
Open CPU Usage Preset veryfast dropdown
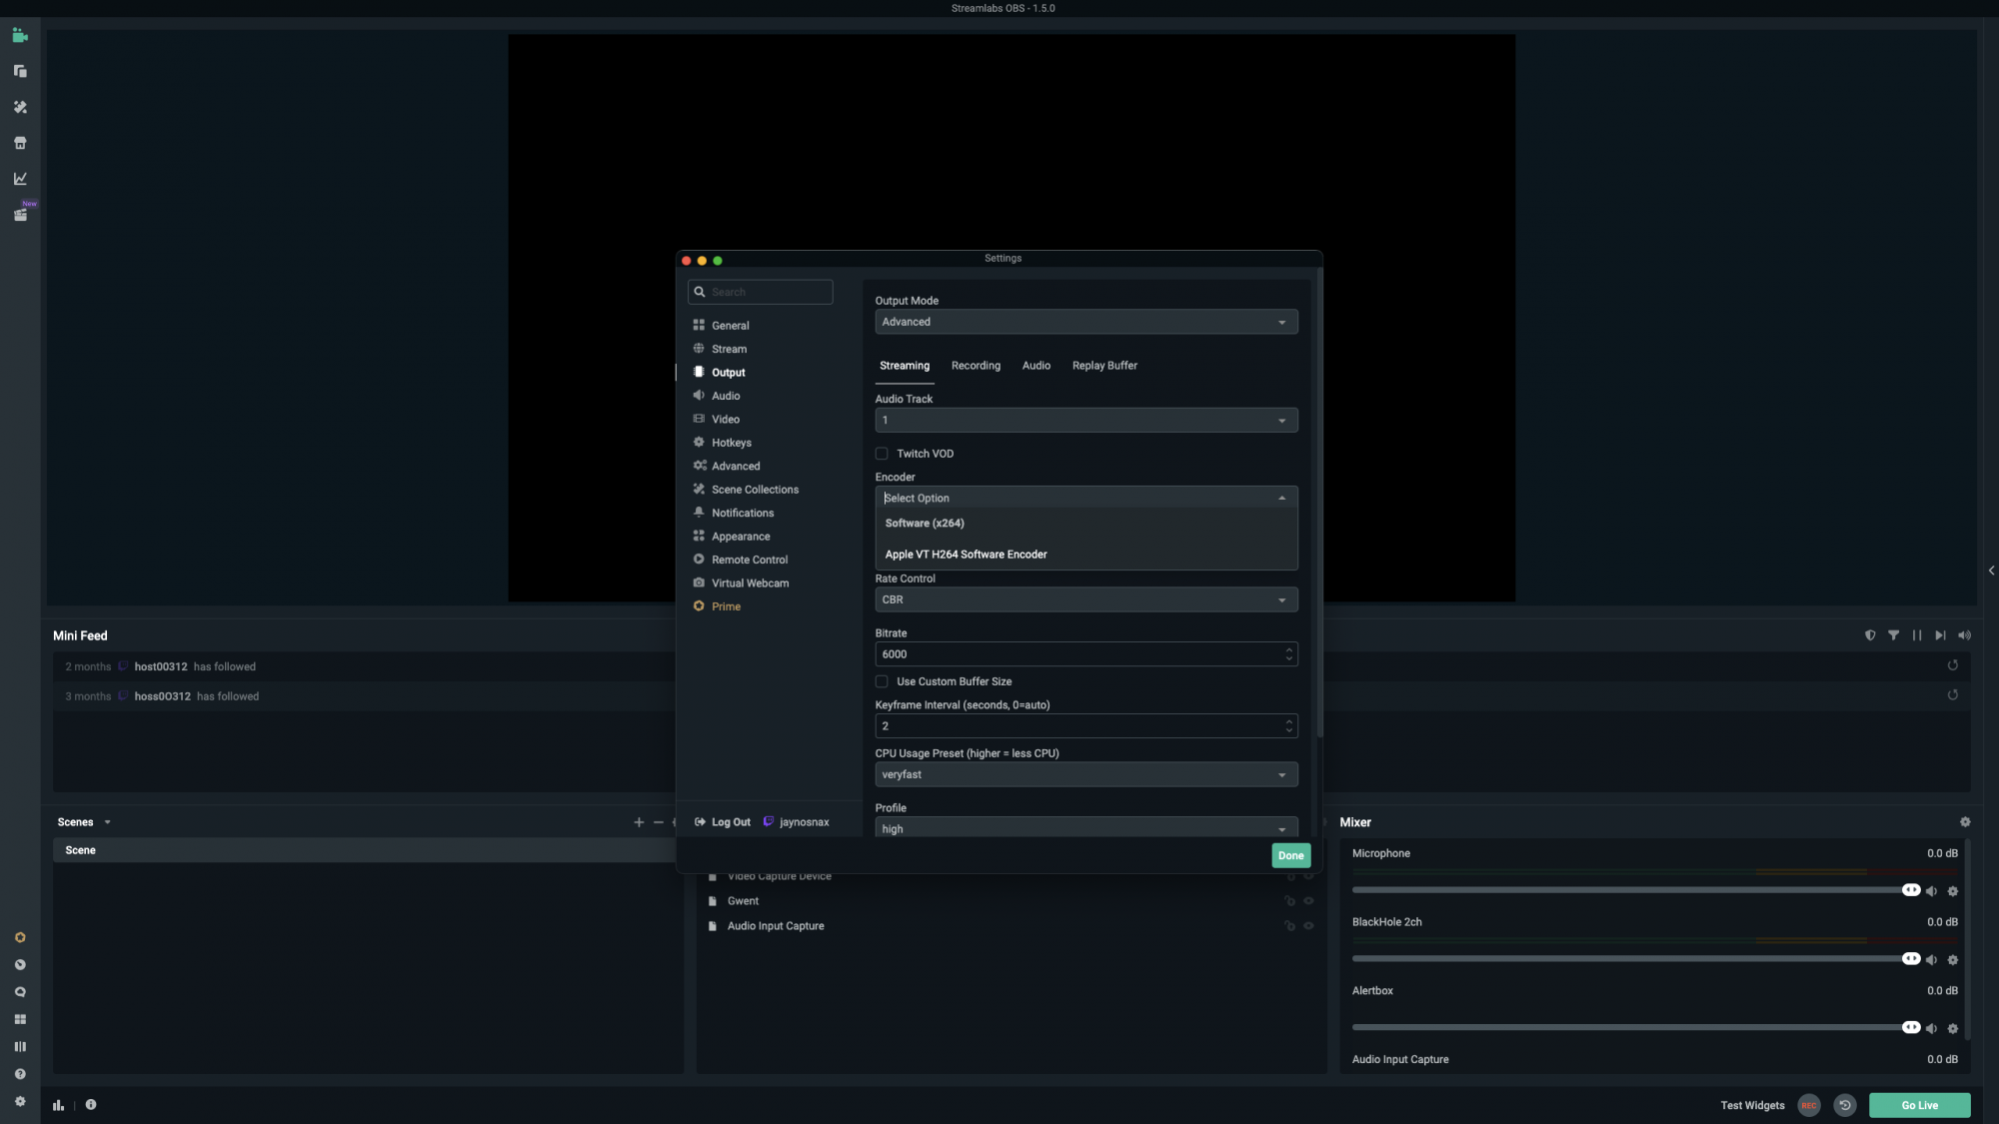tap(1085, 774)
